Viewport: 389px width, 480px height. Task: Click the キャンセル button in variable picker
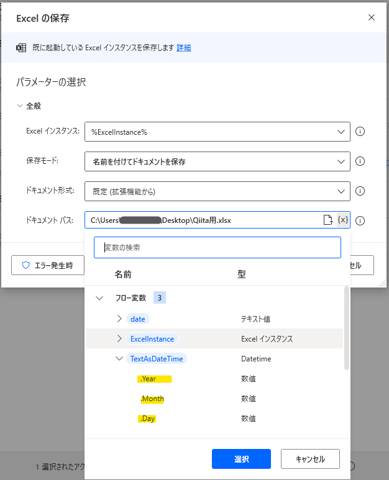point(310,459)
